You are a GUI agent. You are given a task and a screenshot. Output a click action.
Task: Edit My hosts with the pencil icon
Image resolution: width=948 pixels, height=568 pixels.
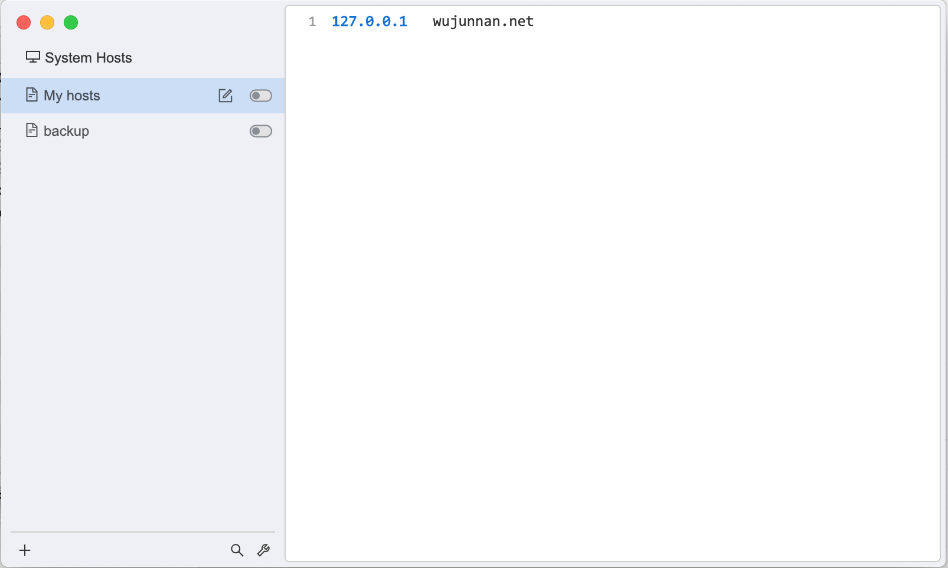(x=225, y=96)
